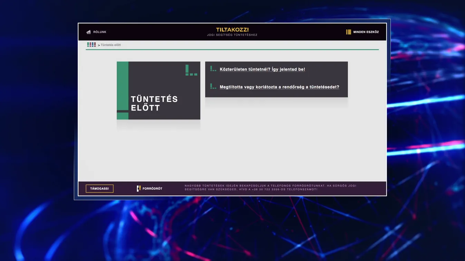Viewport: 465px width, 261px height.
Task: Click the JOGI SEGÍTSÉG TÜNTETÉSHEZ subtitle
Action: pos(232,34)
